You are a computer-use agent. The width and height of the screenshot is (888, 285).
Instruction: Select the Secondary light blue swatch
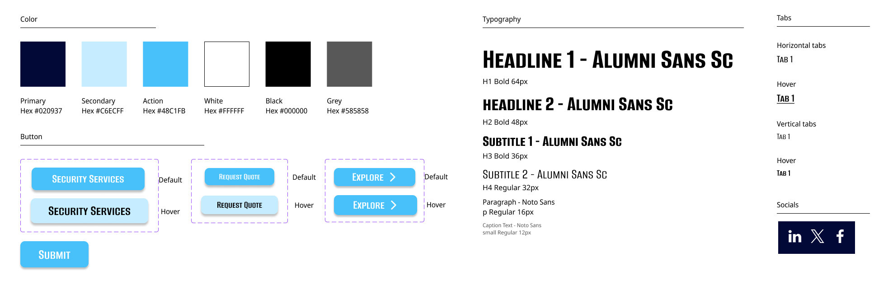pyautogui.click(x=104, y=64)
